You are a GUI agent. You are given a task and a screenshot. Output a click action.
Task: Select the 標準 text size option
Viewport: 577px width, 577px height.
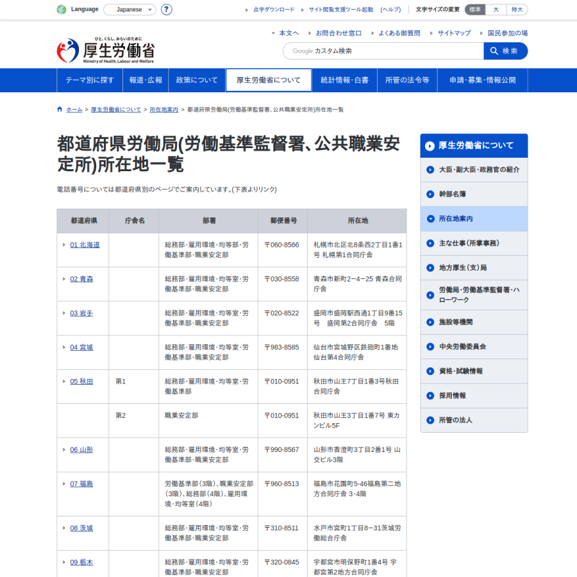475,10
